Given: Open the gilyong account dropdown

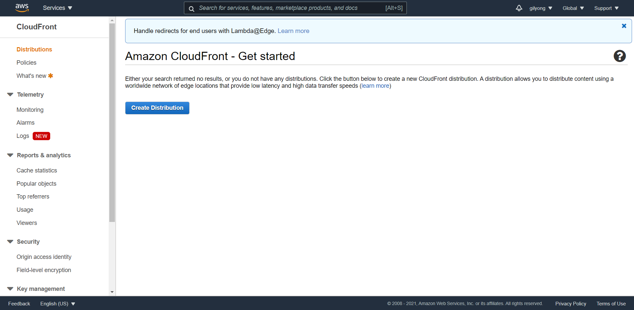Looking at the screenshot, I should click(541, 8).
